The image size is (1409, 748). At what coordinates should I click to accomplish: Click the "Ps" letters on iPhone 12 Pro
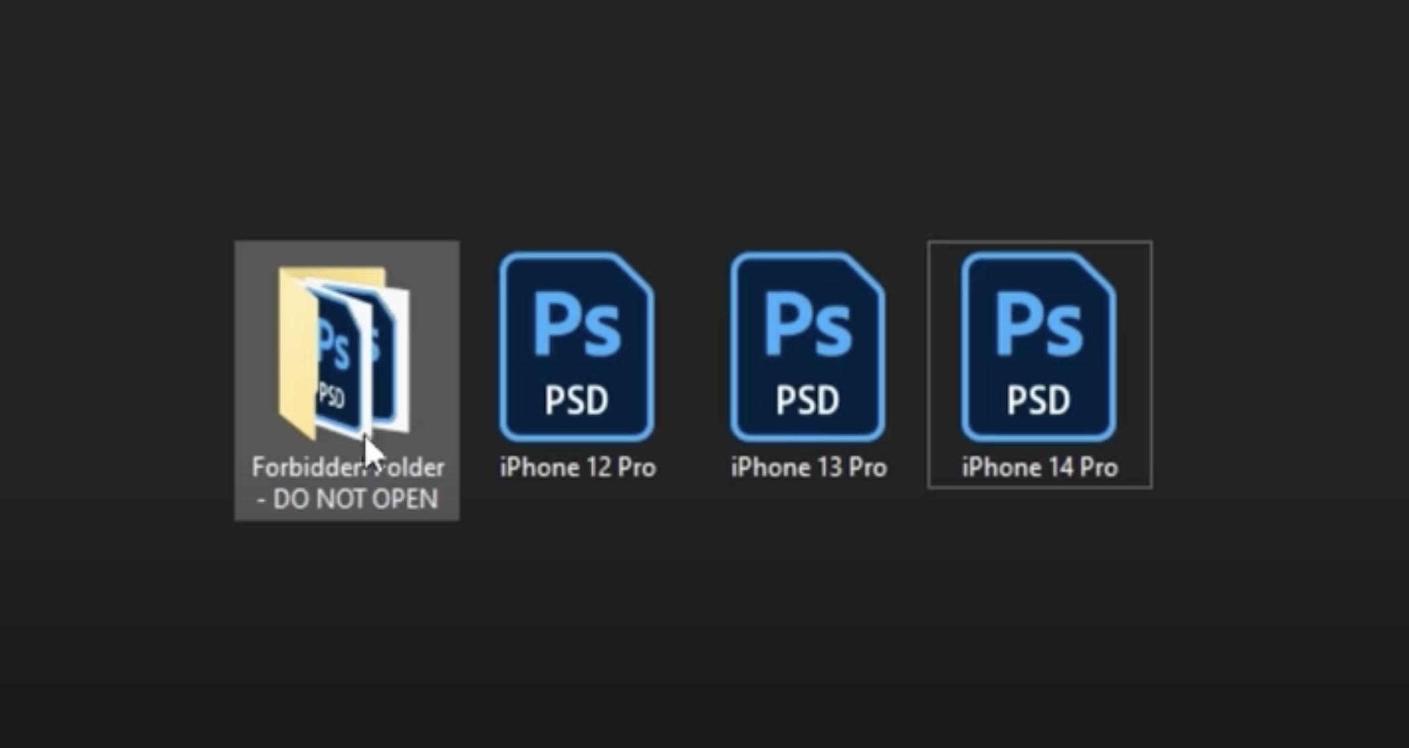point(576,325)
